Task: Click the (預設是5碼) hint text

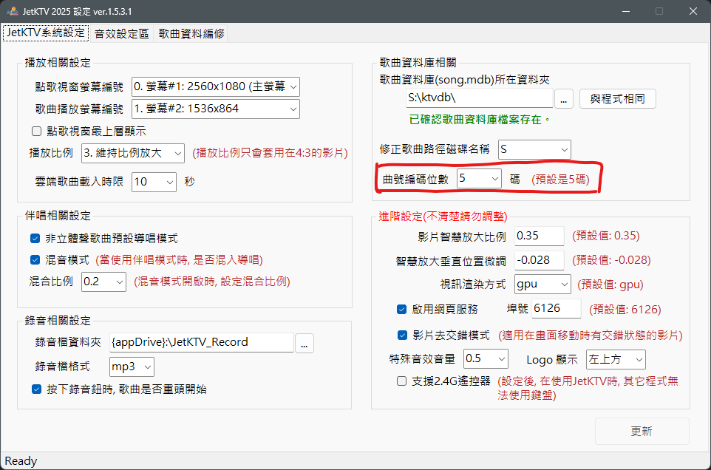Action: [560, 180]
